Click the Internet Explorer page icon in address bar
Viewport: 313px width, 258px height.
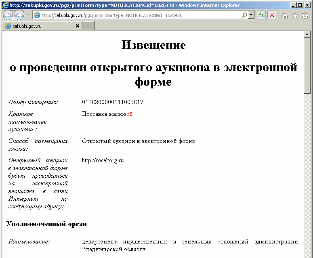tap(37, 15)
